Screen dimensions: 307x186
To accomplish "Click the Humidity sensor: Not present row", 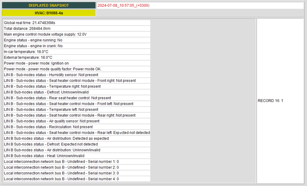I will coord(77,75).
